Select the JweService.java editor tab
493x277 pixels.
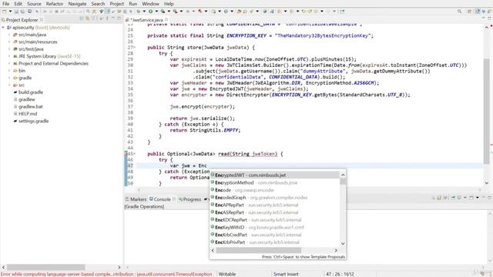click(146, 20)
